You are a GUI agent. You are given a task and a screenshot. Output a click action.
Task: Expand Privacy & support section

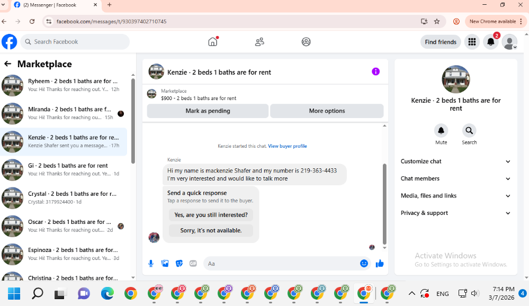click(455, 213)
